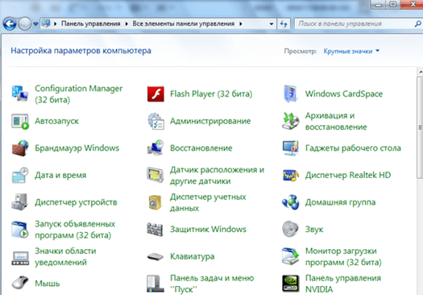
Task: Click the Запуск объявленных программ icon
Action: click(x=20, y=230)
